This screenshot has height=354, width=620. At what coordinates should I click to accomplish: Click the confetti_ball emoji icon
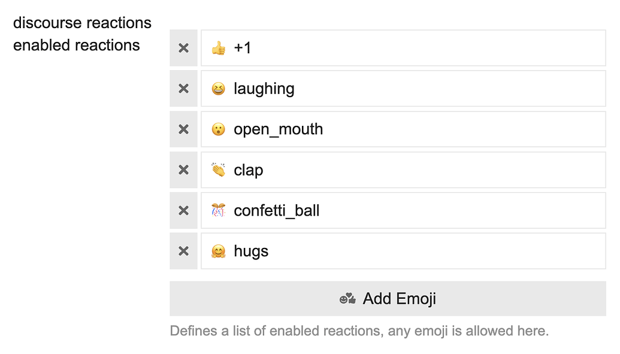(x=219, y=210)
